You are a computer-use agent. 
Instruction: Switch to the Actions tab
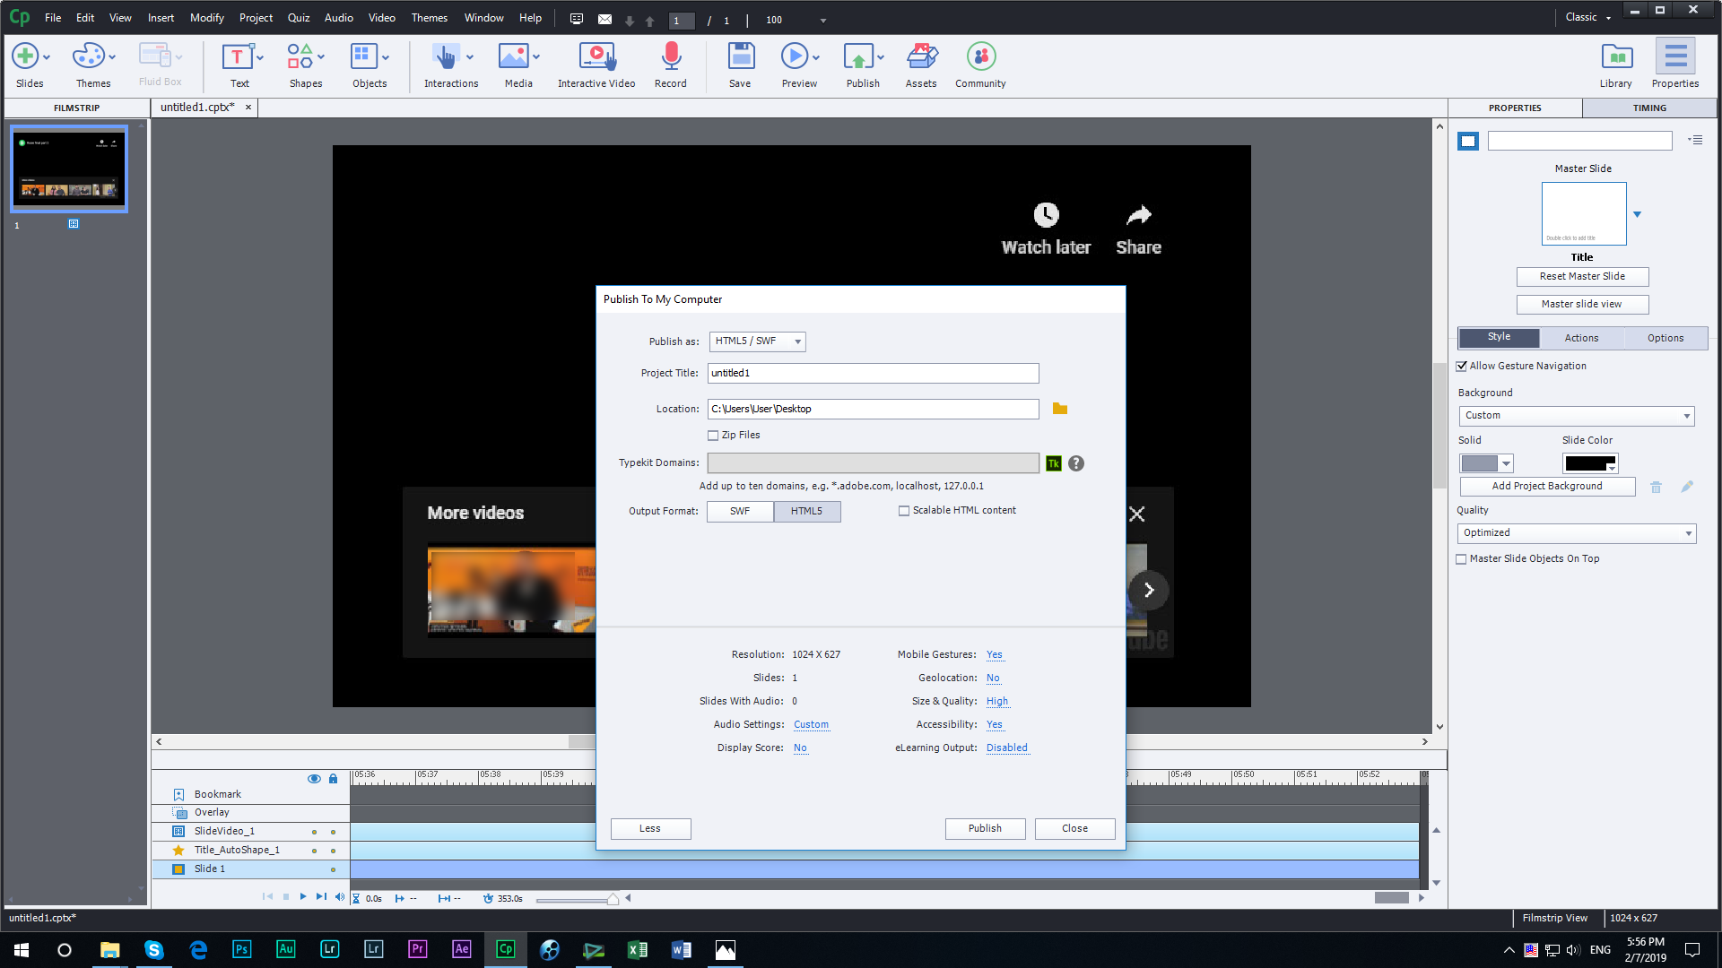coord(1581,338)
